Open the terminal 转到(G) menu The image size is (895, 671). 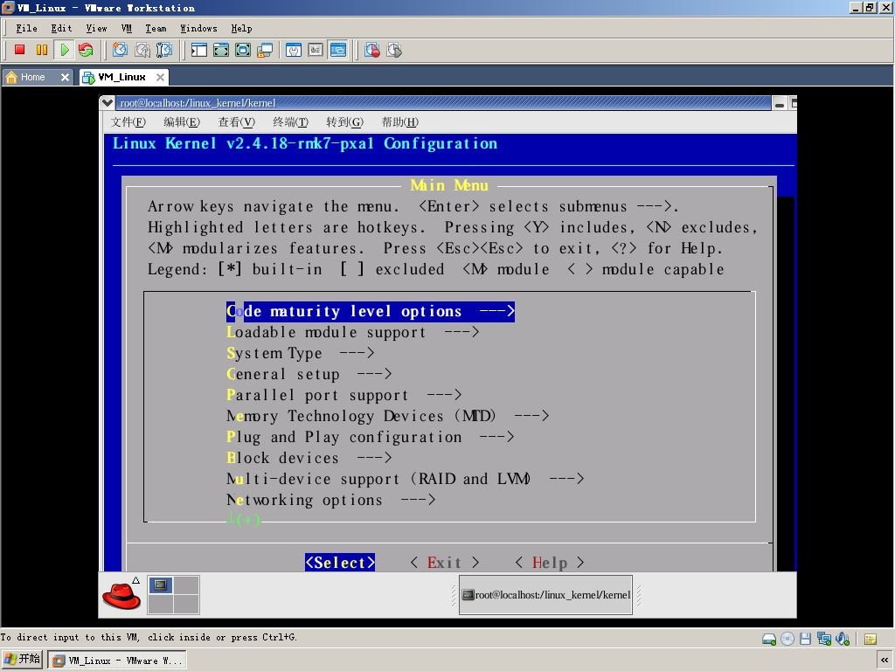pyautogui.click(x=344, y=122)
